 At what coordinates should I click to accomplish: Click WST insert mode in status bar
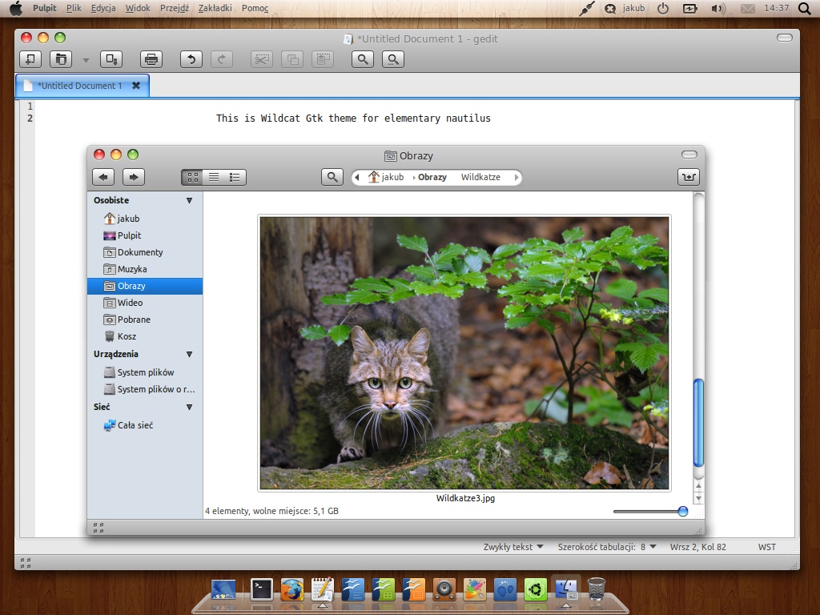(x=766, y=546)
